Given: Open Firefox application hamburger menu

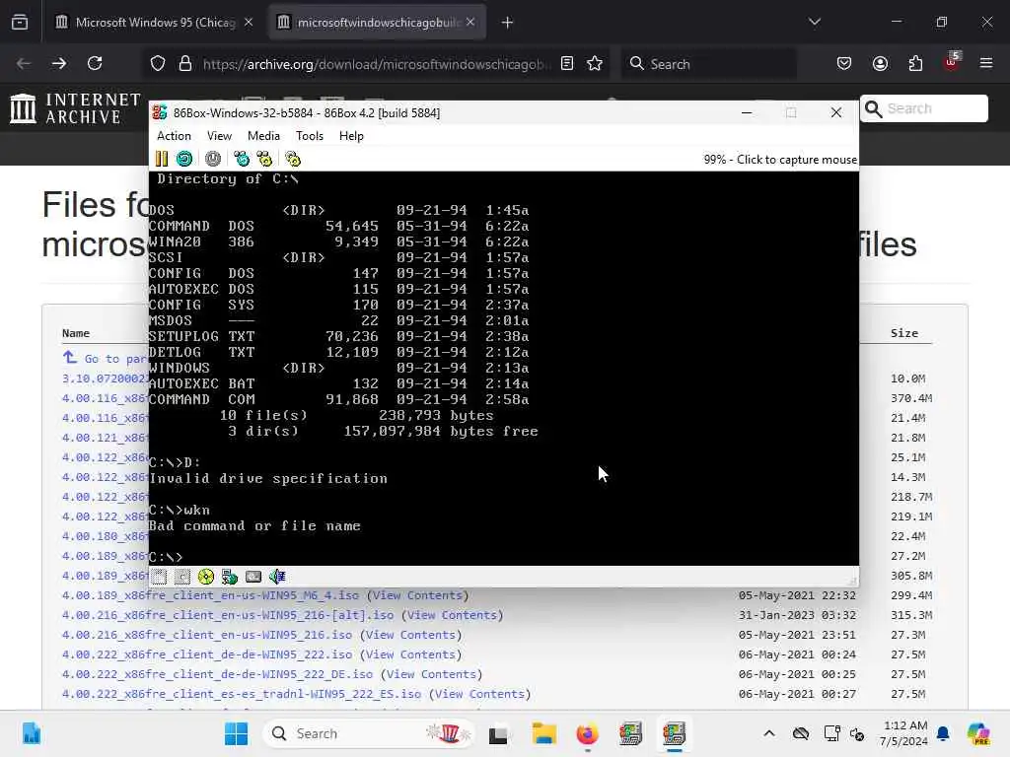Looking at the screenshot, I should [x=986, y=63].
